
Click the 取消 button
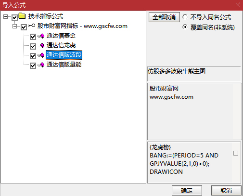pos(226,191)
